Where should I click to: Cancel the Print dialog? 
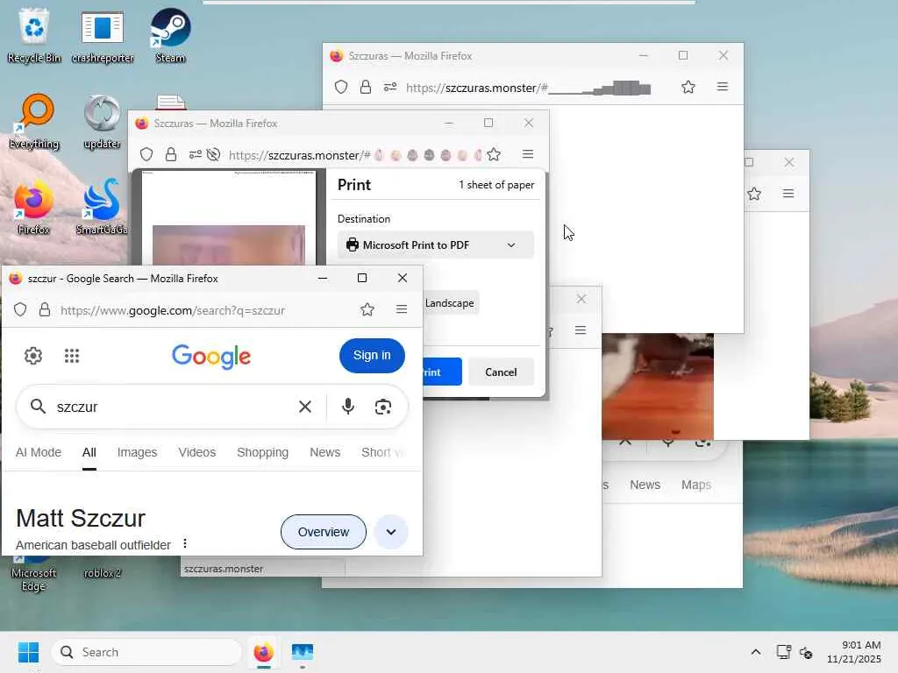[x=501, y=372]
